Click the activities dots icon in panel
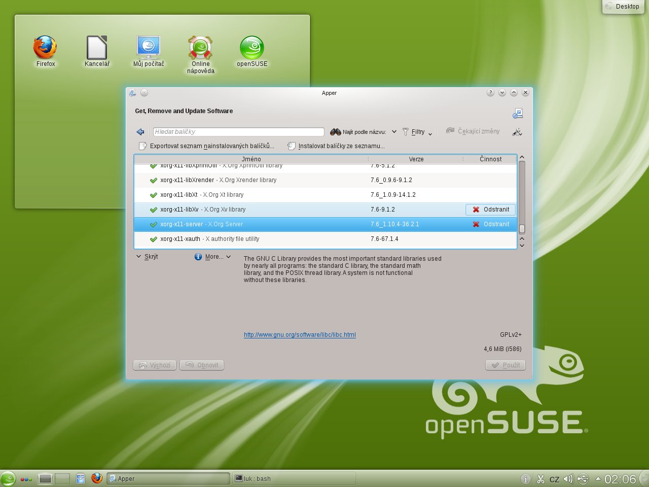This screenshot has width=649, height=487. coord(26,479)
